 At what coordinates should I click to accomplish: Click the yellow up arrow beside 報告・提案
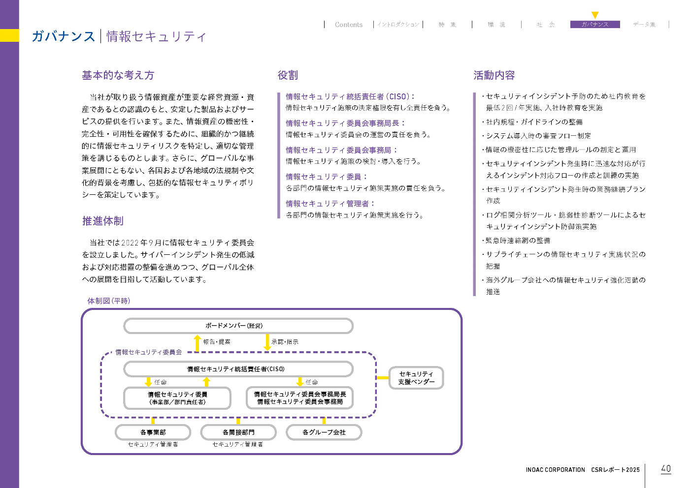tap(197, 343)
